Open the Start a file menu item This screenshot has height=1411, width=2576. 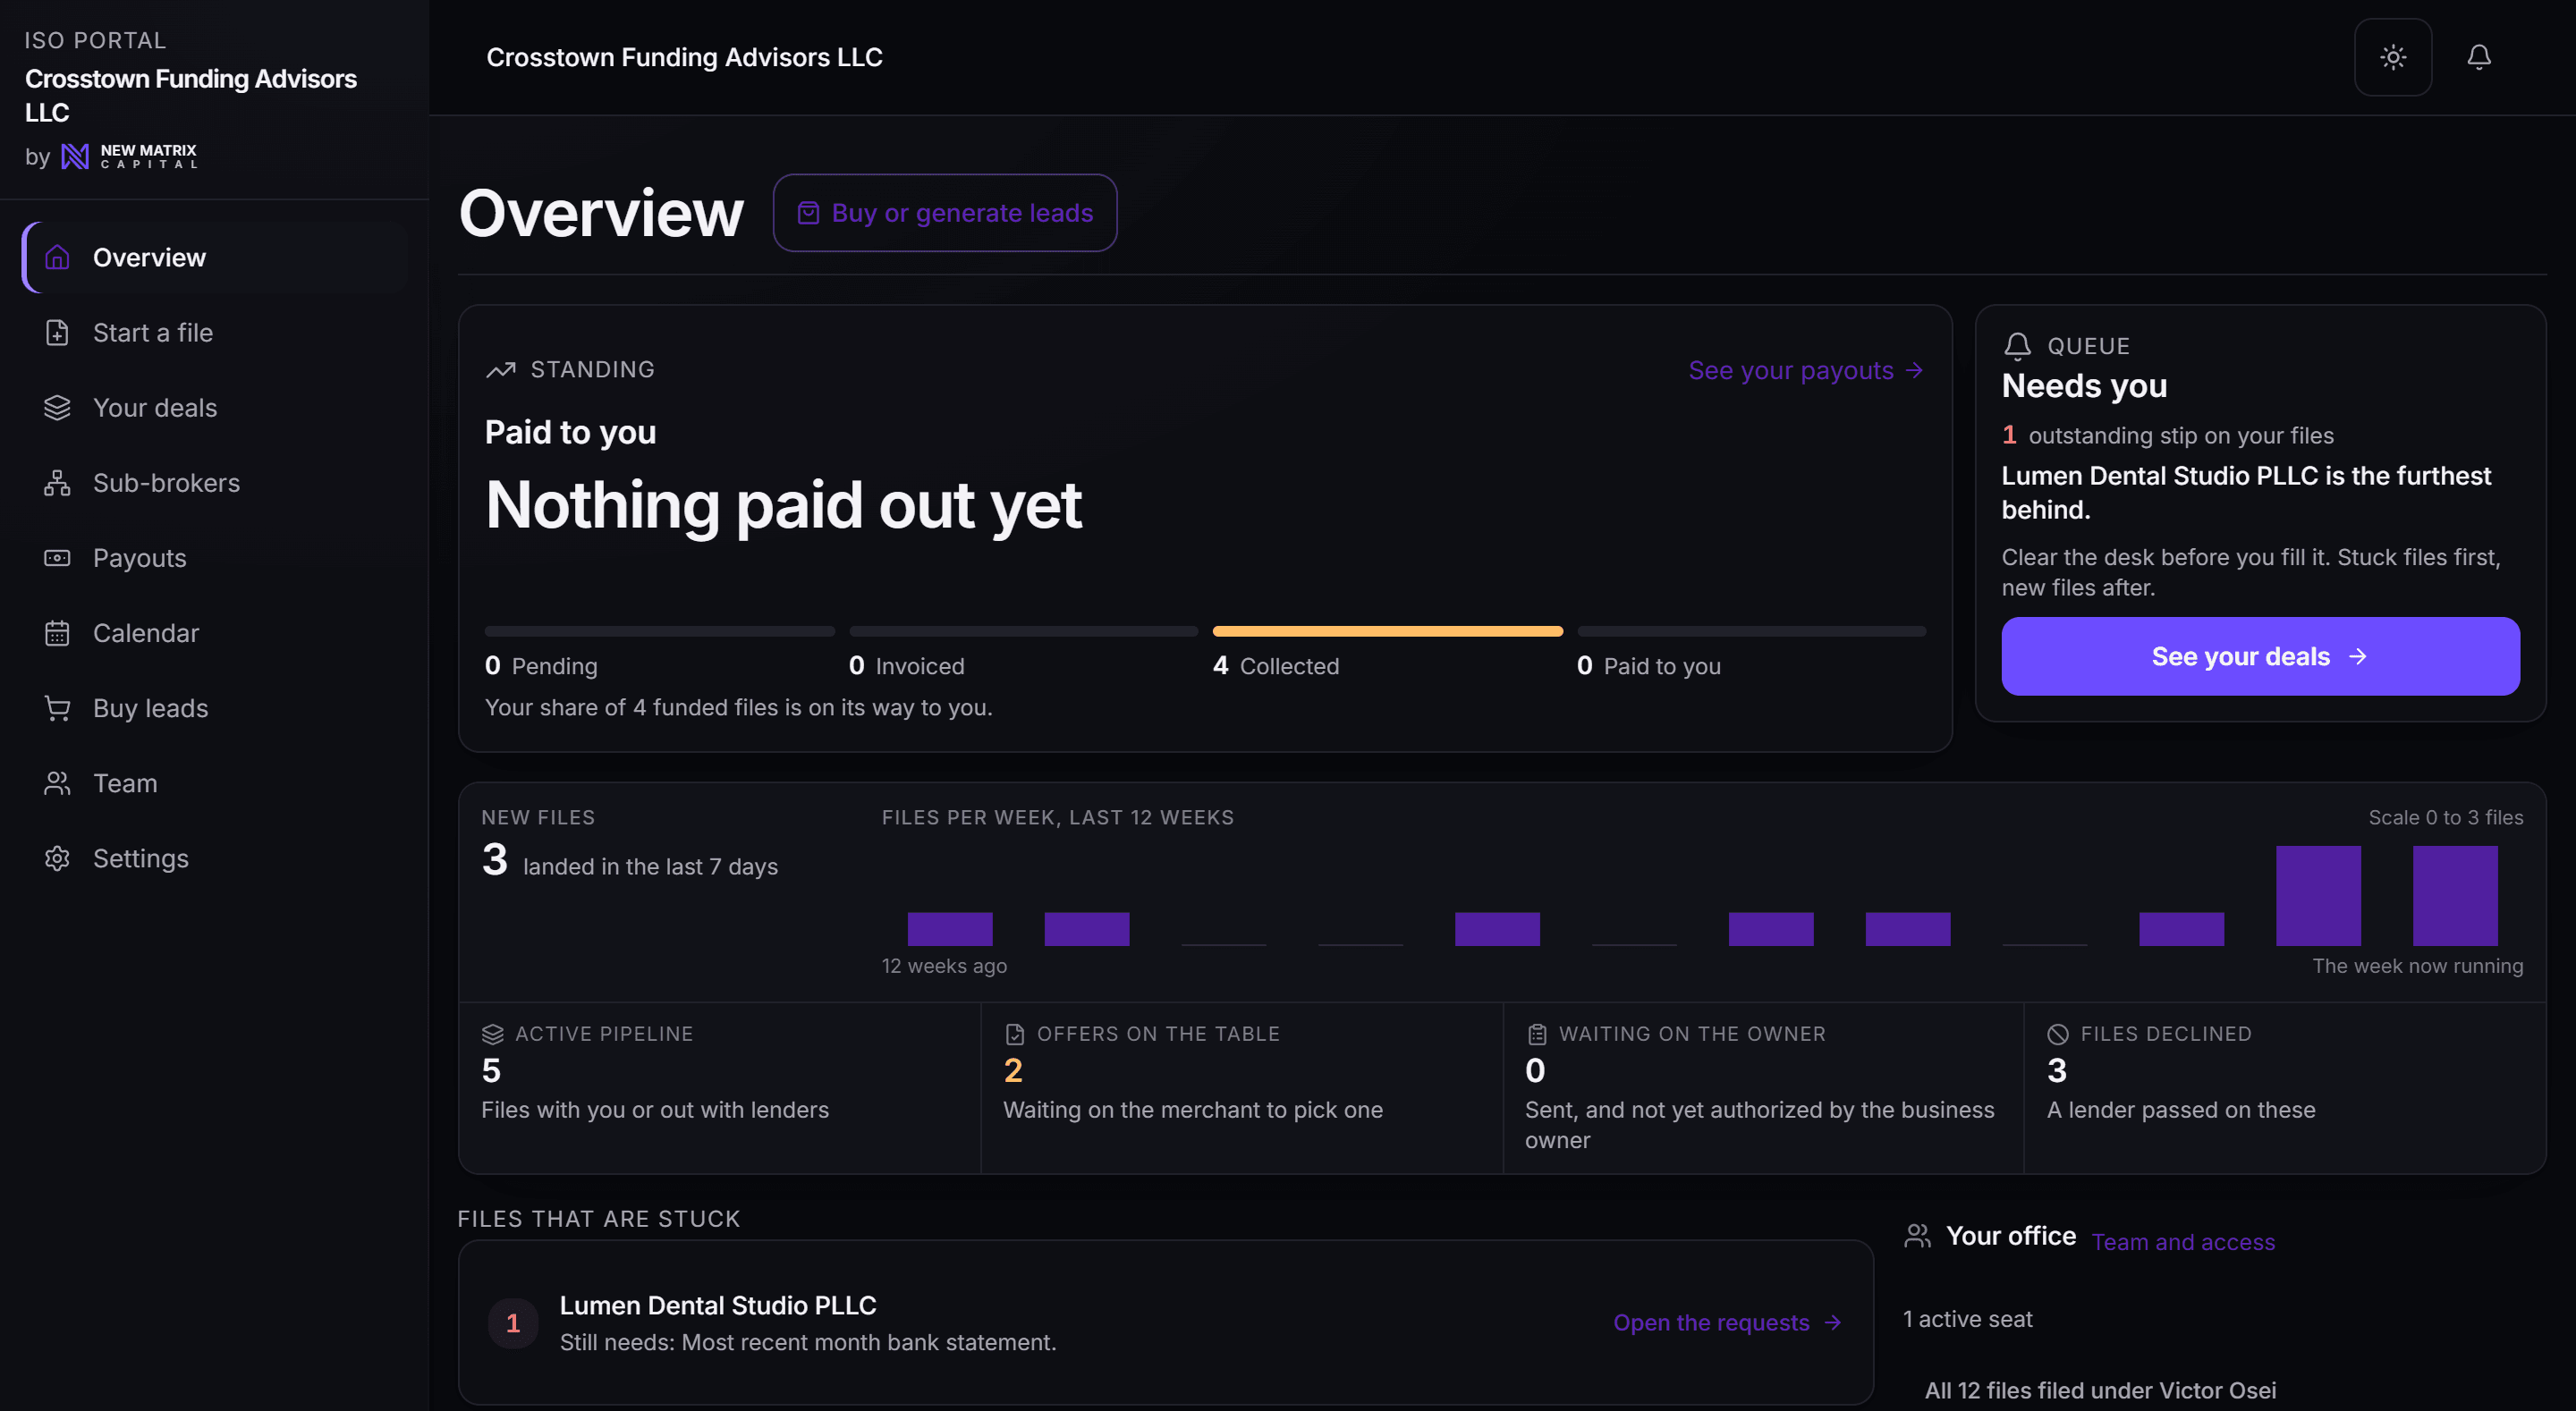click(216, 332)
